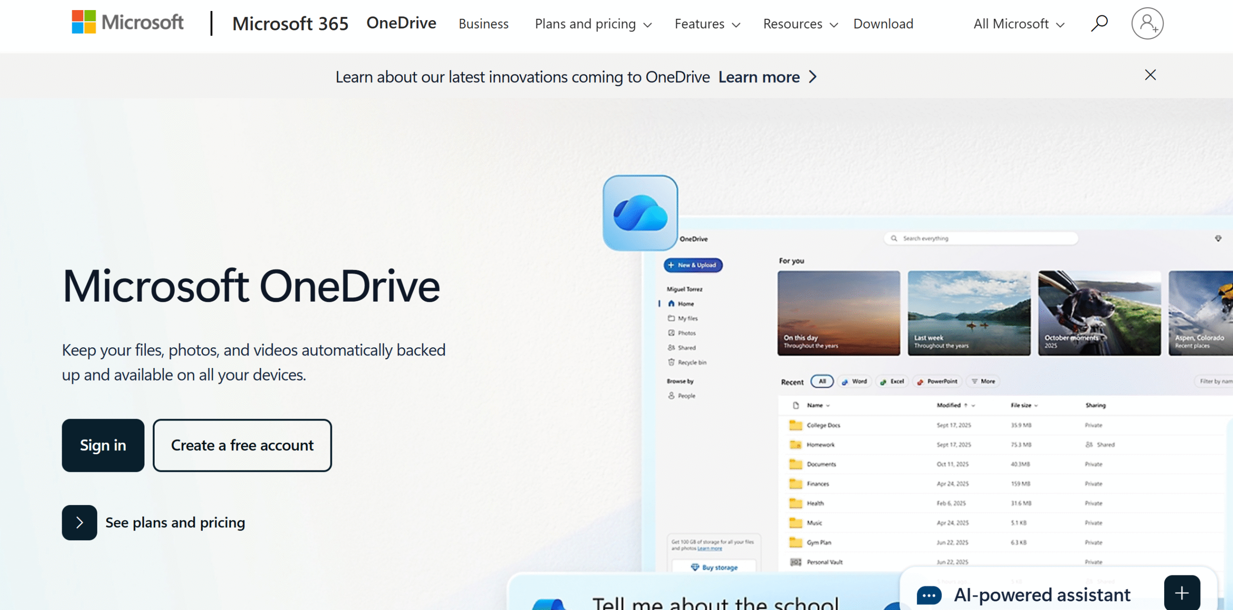
Task: Open See plans and pricing link
Action: coord(175,522)
